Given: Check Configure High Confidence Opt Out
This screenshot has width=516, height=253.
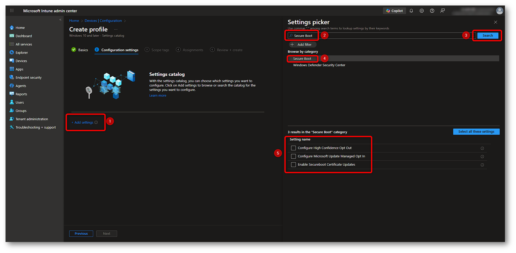Looking at the screenshot, I should click(x=294, y=148).
